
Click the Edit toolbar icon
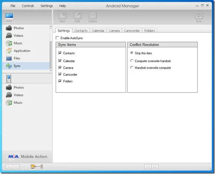point(78,15)
